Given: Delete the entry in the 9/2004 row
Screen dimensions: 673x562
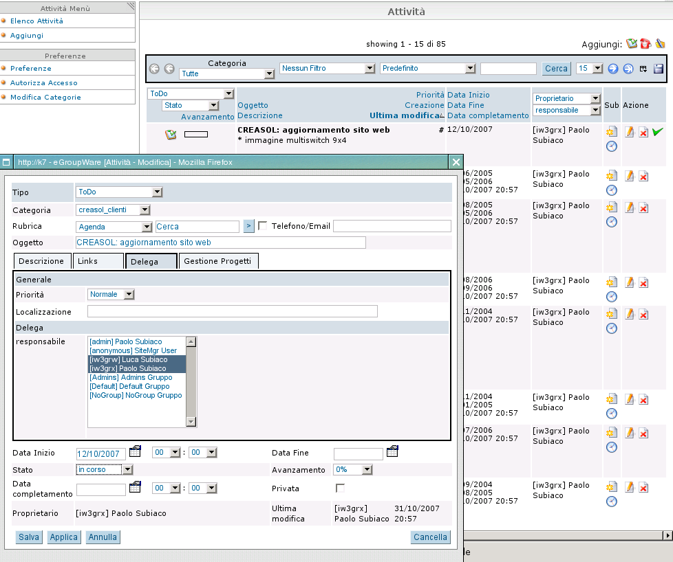Looking at the screenshot, I should click(x=643, y=487).
